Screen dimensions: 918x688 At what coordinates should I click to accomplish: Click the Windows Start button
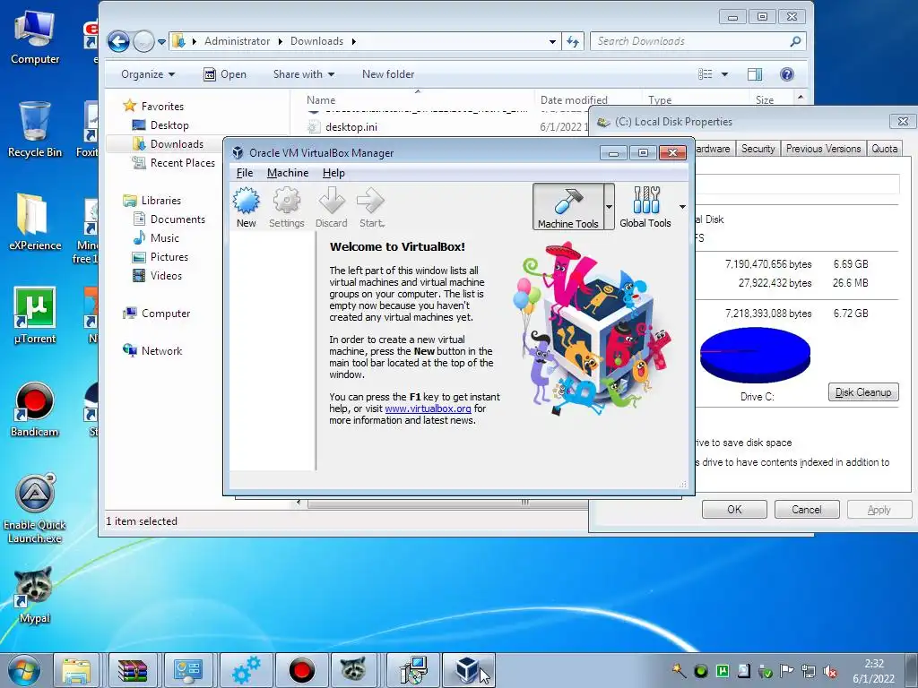click(24, 670)
